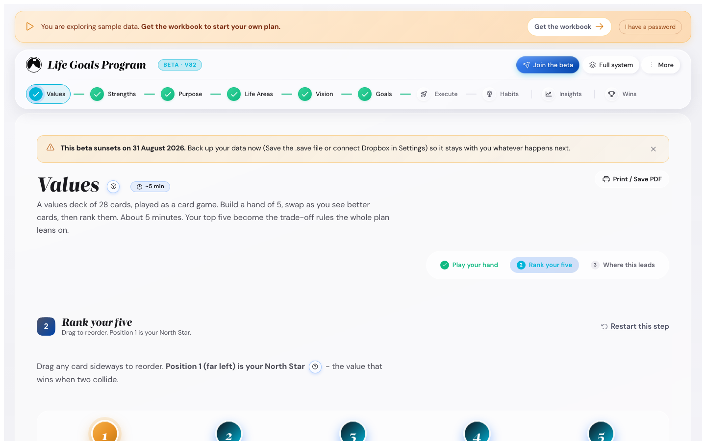Screen dimensions: 706x441
Task: Open the Habits section
Action: 501,94
